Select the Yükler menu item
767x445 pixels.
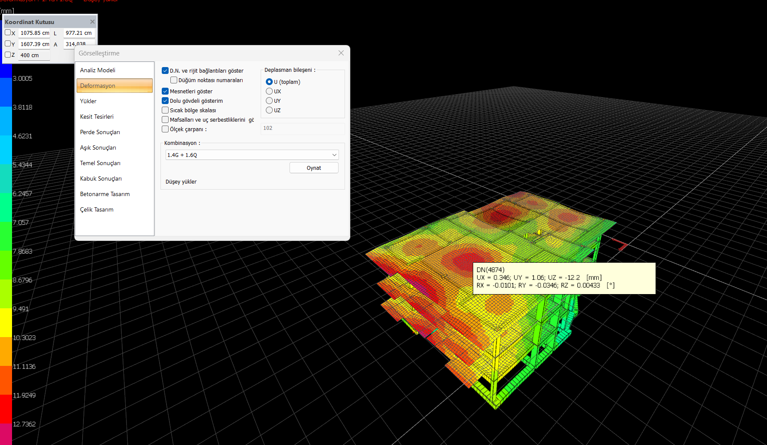click(x=88, y=101)
